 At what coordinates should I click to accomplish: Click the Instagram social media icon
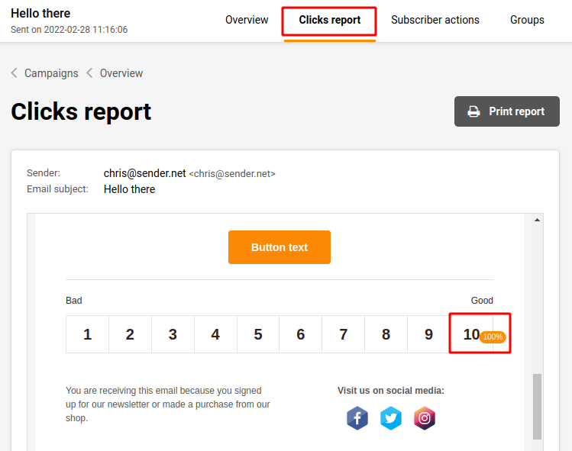coord(425,418)
